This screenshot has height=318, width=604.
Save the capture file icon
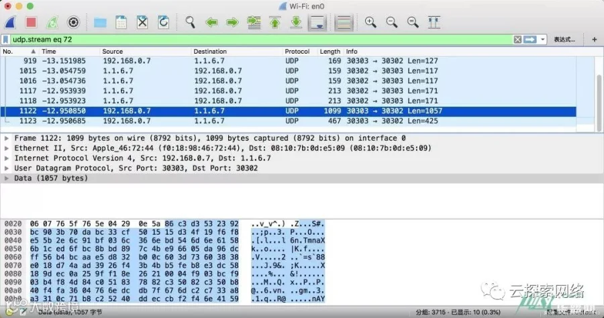(121, 22)
